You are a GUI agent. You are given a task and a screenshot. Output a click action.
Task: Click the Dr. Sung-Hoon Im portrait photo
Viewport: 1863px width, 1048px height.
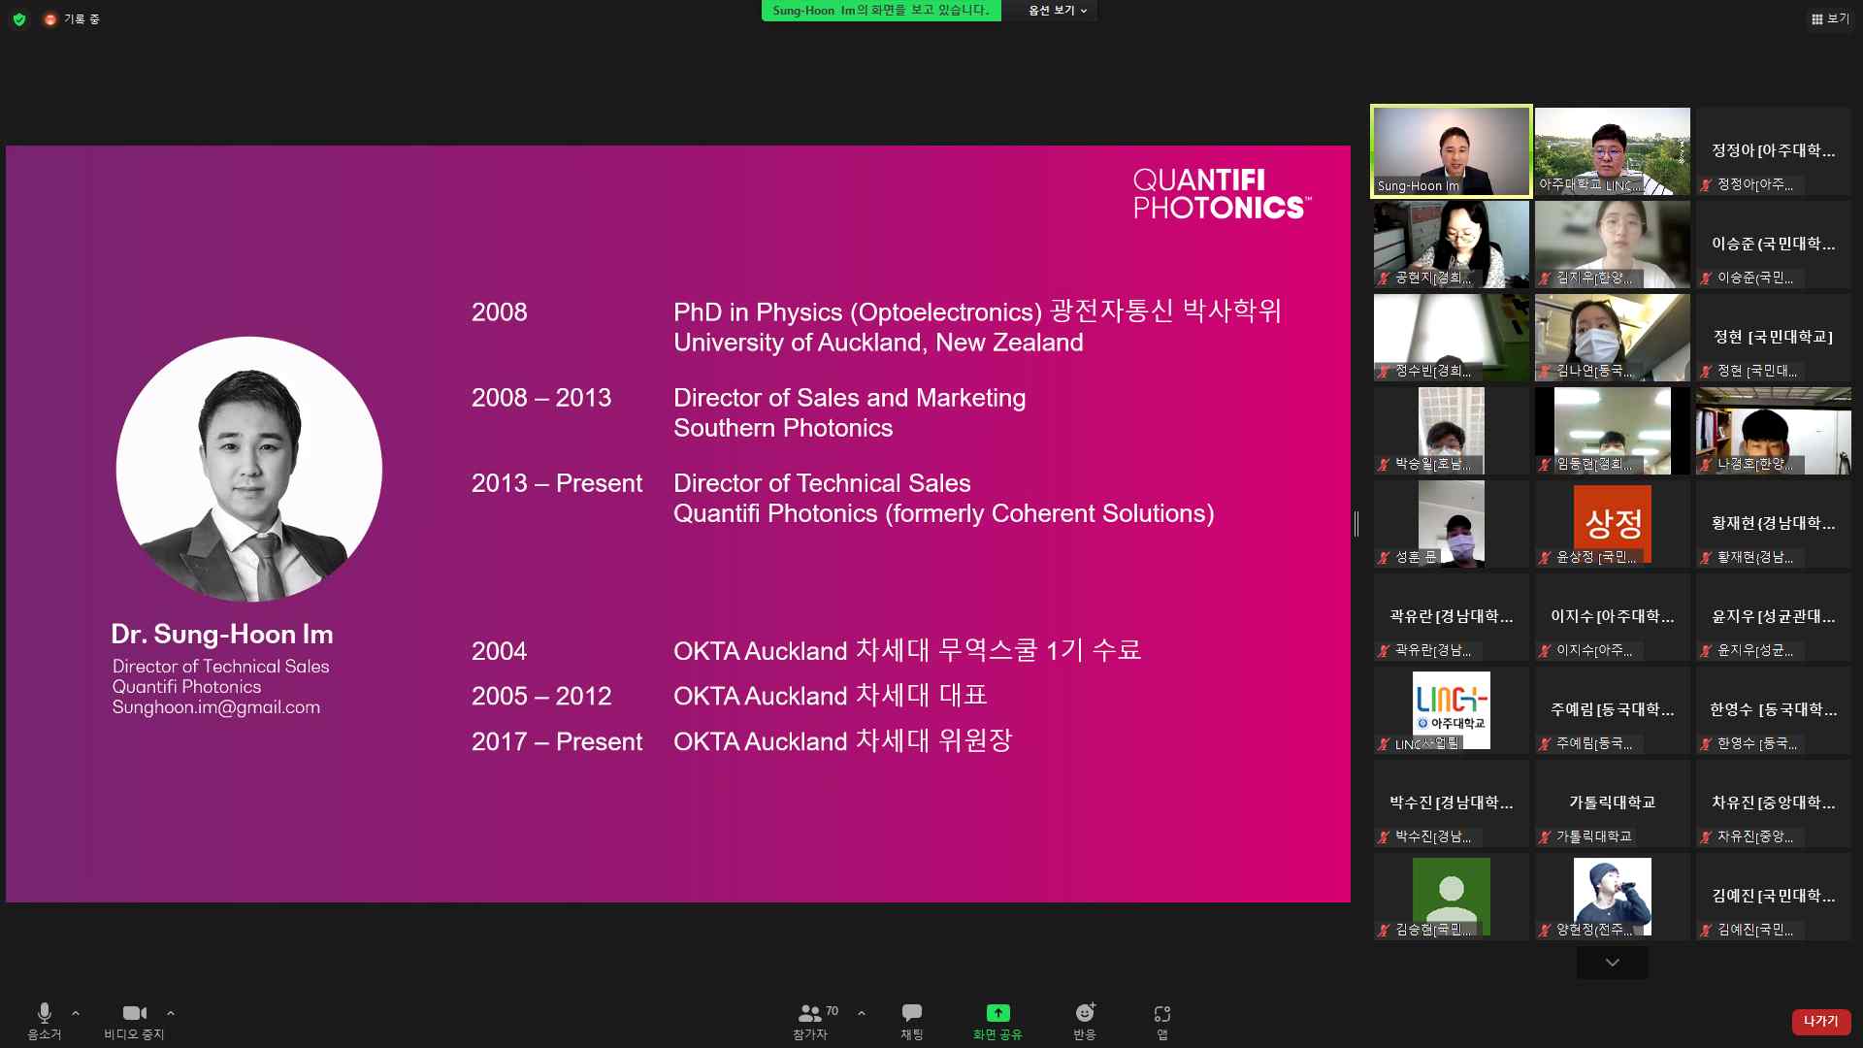(249, 470)
